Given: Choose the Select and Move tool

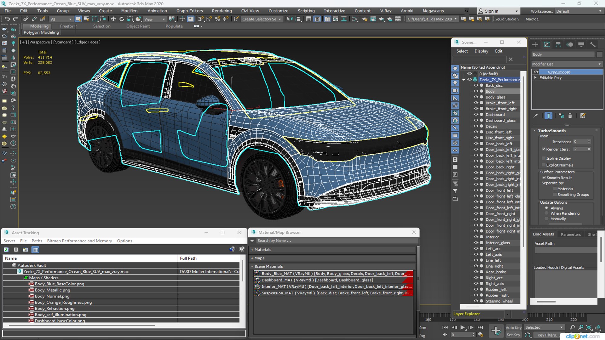Looking at the screenshot, I should click(x=113, y=19).
